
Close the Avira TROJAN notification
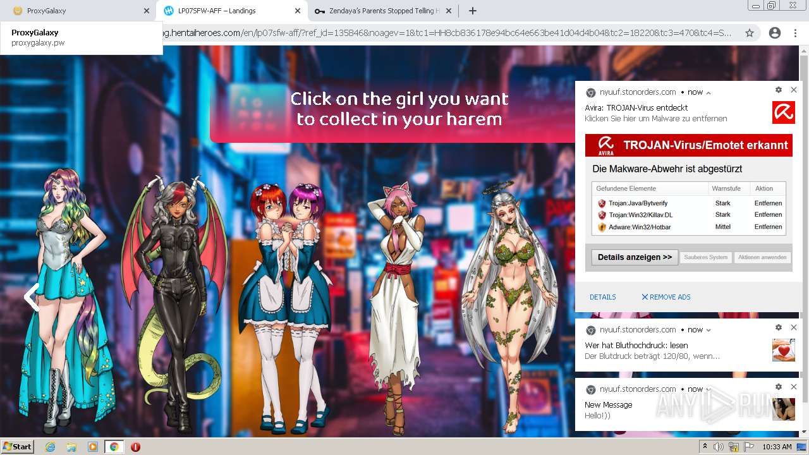coord(794,90)
